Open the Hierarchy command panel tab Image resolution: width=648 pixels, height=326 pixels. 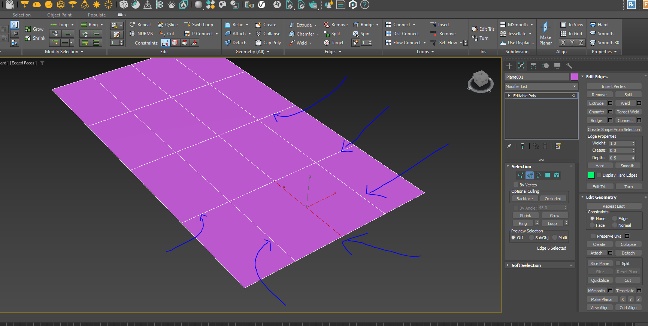533,66
